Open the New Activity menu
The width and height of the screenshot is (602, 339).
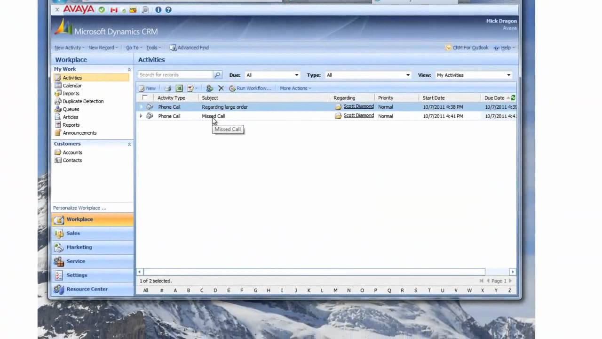69,48
